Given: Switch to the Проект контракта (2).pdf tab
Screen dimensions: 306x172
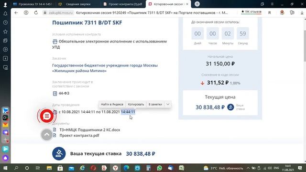Looking at the screenshot, I should (x=123, y=4).
